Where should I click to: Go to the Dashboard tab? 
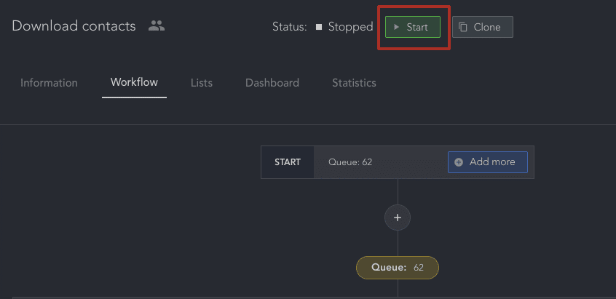tap(272, 83)
